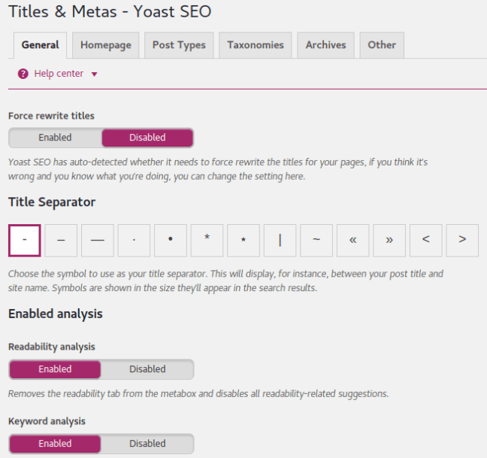Screen dimensions: 487x458
Task: Click the Help center question mark icon
Action: [x=23, y=74]
